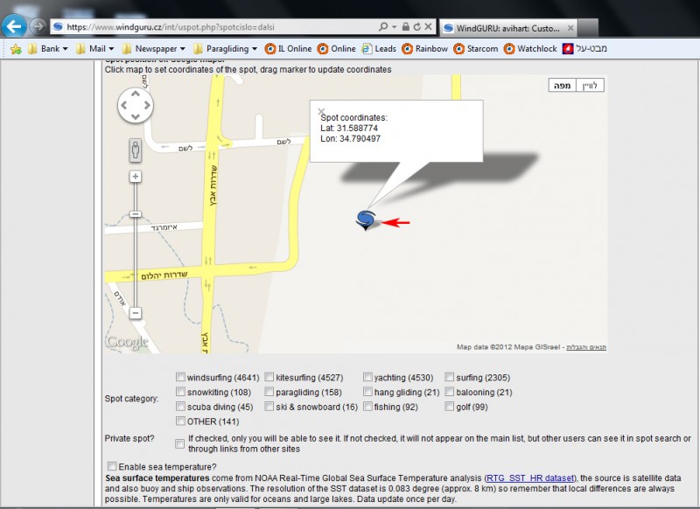Switch to the WindGURU: avihart tab
This screenshot has height=509, width=700.
click(x=507, y=28)
